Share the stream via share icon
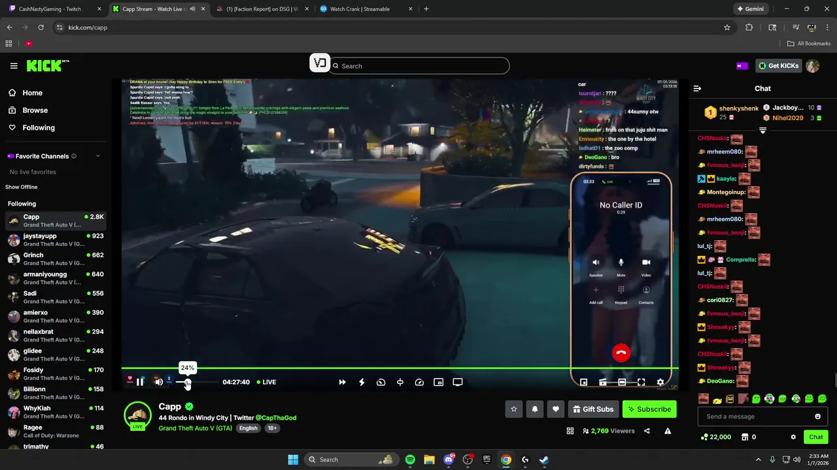This screenshot has width=837, height=470. click(x=647, y=431)
